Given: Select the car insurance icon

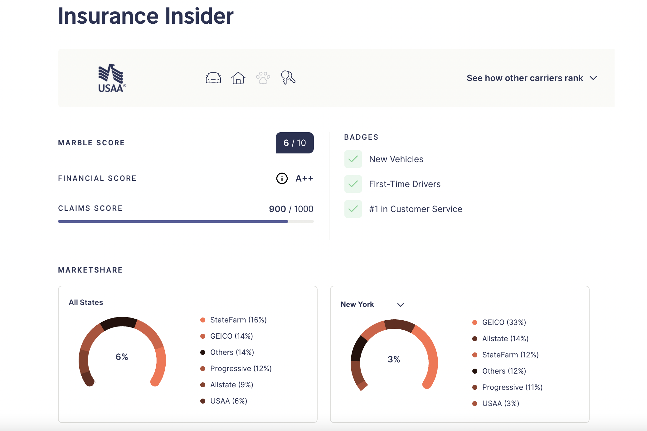Looking at the screenshot, I should [213, 78].
